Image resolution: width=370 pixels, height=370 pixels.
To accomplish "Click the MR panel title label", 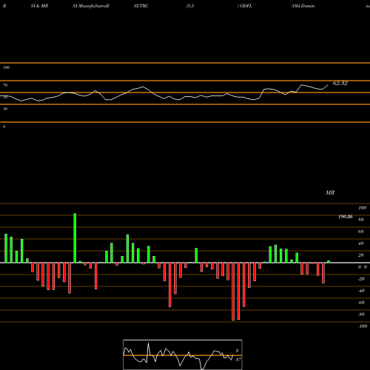I will click(330, 192).
